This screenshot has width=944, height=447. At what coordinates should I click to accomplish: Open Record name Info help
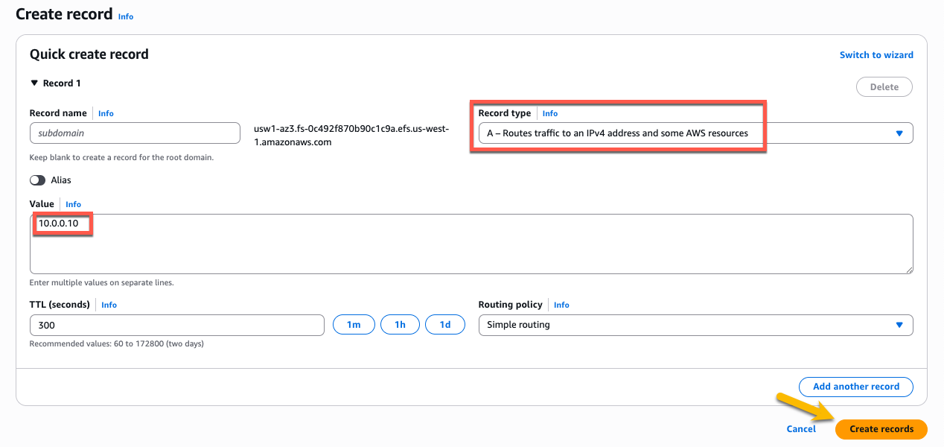tap(105, 113)
